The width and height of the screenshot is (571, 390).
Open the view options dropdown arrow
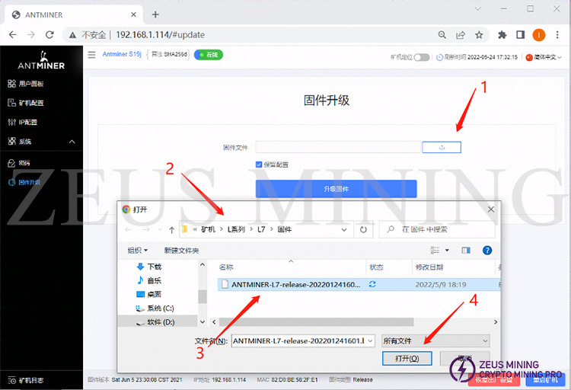point(447,250)
